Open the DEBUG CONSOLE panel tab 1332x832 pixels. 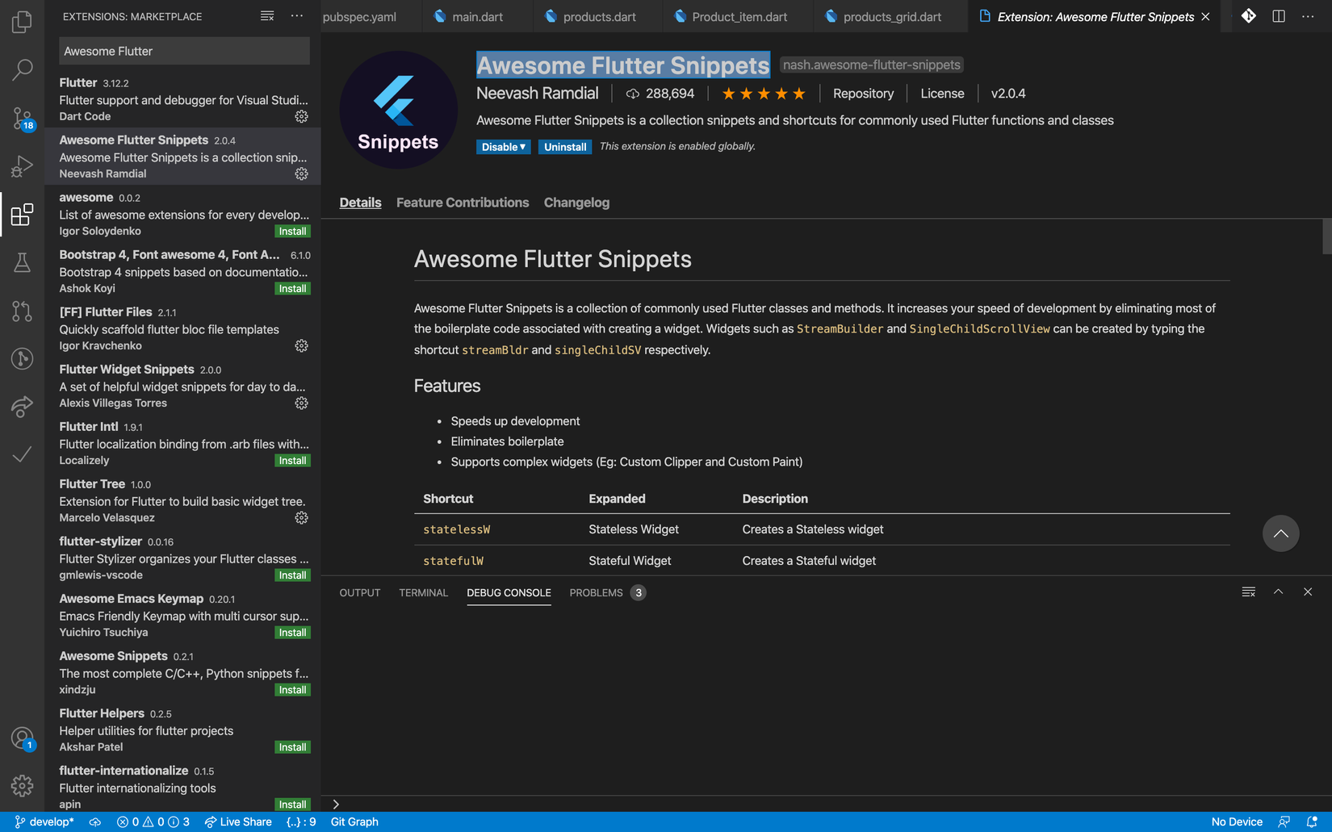(x=509, y=592)
